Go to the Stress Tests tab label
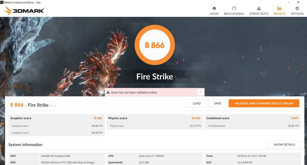307x165 pixels. 258,14
